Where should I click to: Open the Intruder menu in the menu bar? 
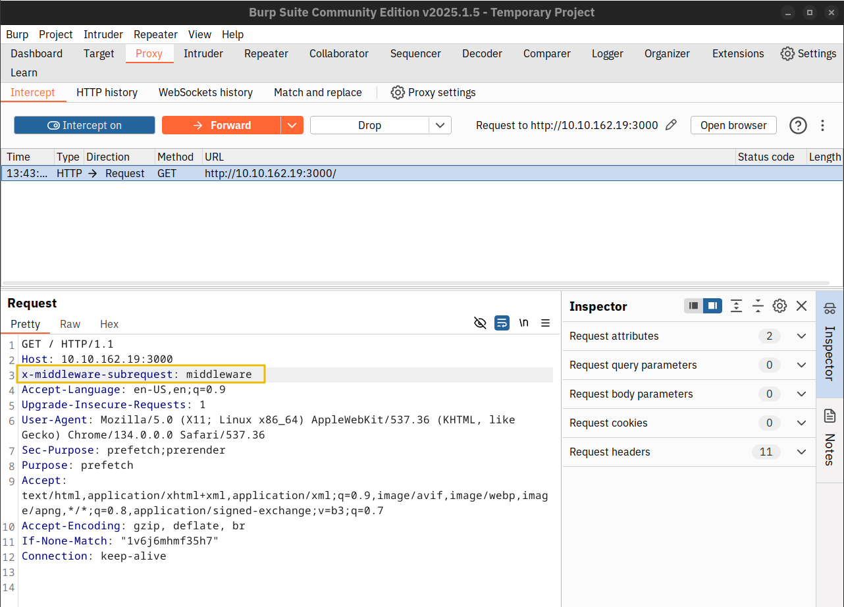click(x=103, y=34)
